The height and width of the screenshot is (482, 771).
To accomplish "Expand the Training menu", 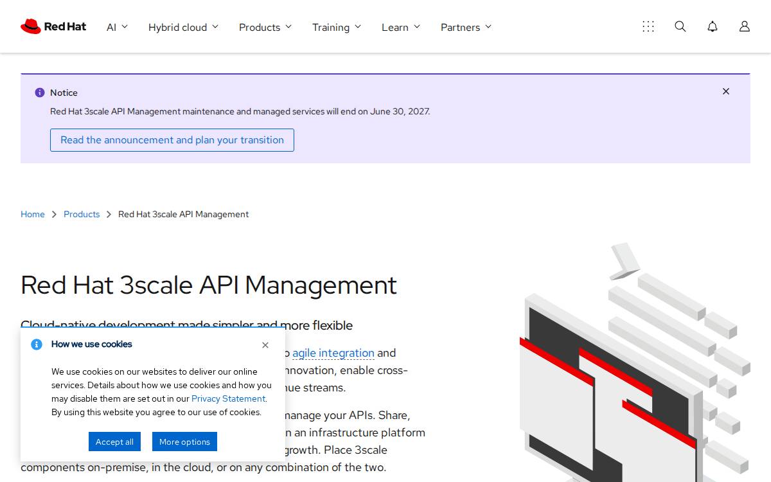I will coord(337,27).
